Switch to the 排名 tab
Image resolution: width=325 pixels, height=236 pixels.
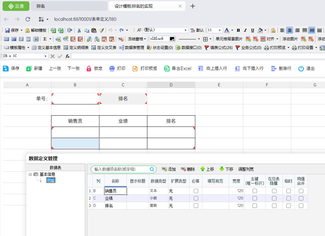pos(69,6)
